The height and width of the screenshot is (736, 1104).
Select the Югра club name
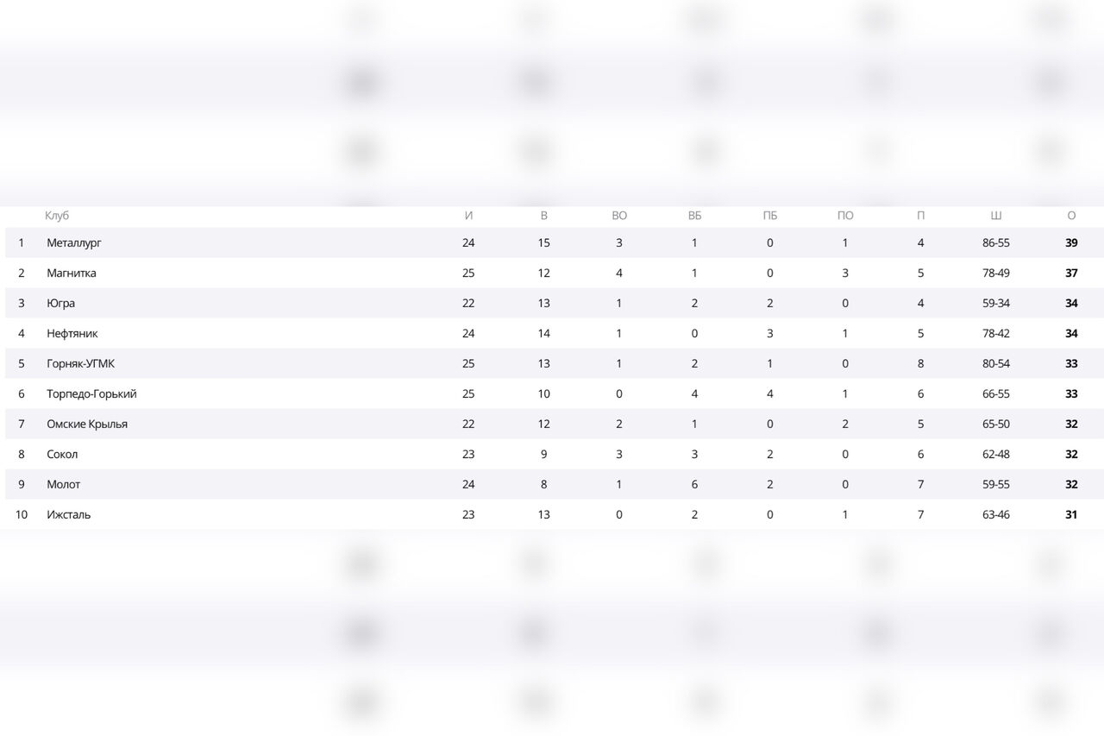point(61,304)
